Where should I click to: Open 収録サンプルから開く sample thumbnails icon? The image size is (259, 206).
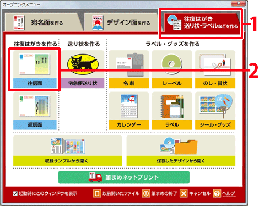click(x=68, y=146)
